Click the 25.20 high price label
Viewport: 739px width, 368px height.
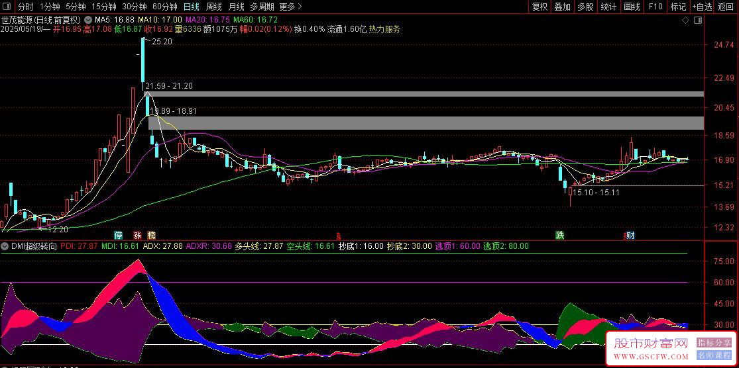(x=162, y=42)
